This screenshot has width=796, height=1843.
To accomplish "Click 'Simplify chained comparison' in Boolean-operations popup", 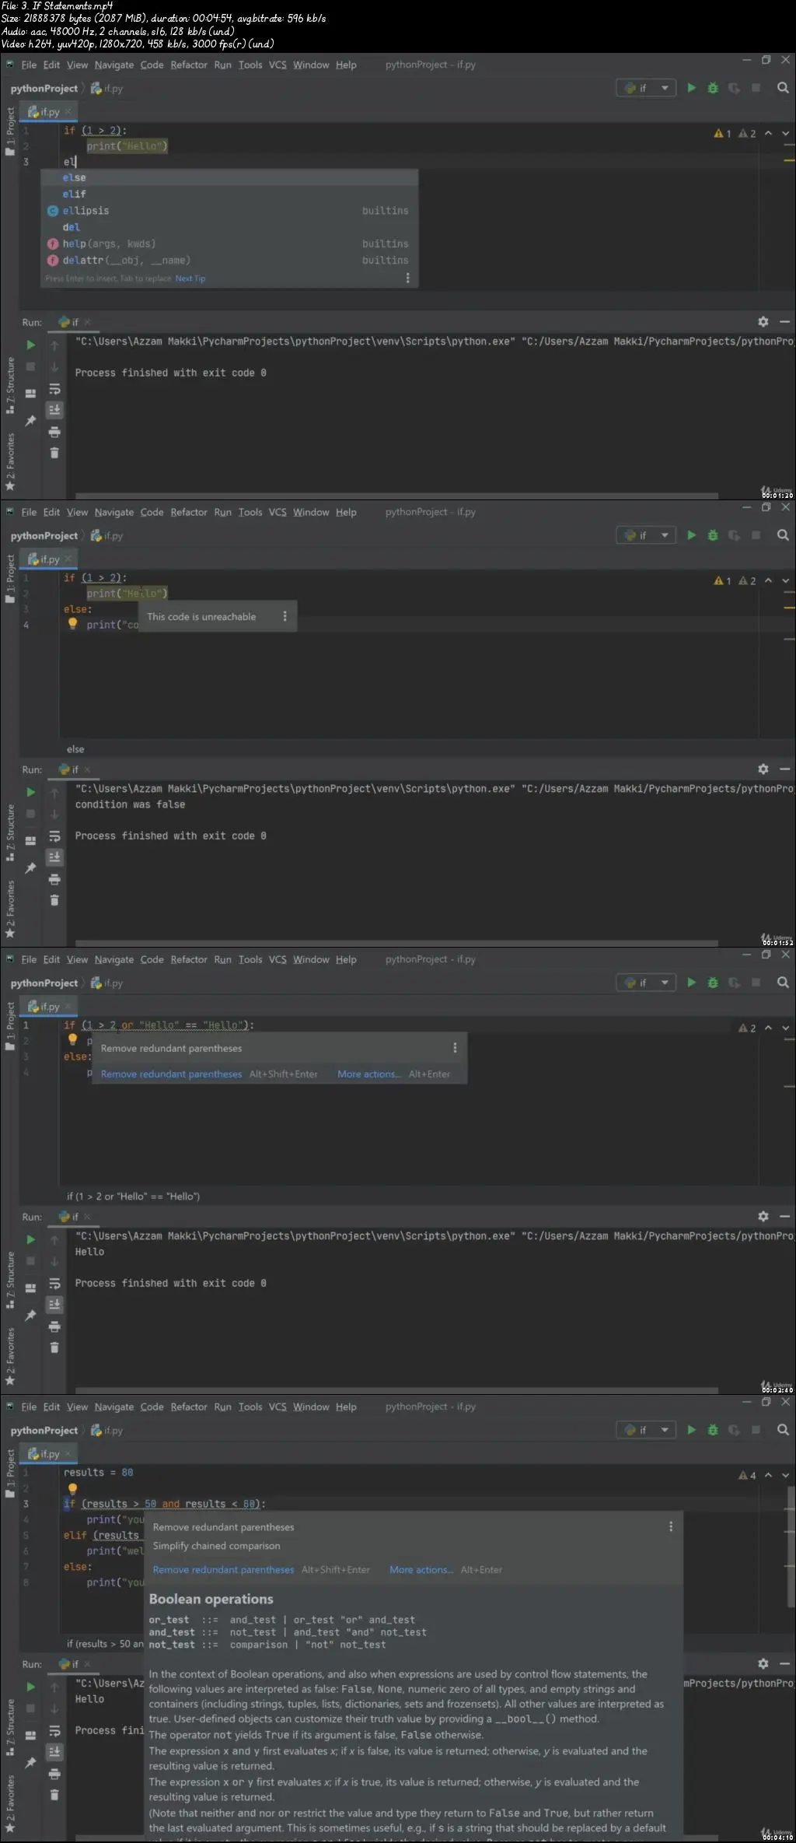I will coord(216,1546).
